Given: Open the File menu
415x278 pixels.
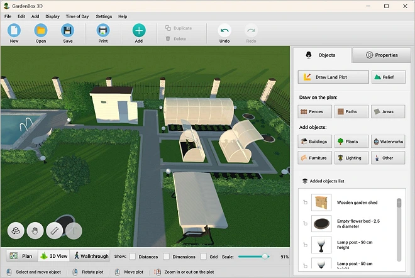Looking at the screenshot, I should (8, 16).
